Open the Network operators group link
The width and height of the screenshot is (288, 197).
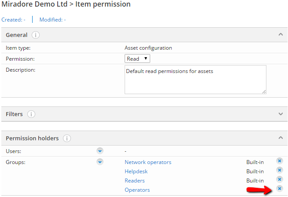148,162
